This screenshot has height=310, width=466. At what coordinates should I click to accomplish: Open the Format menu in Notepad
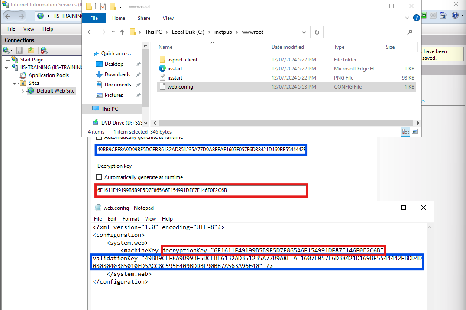[130, 219]
